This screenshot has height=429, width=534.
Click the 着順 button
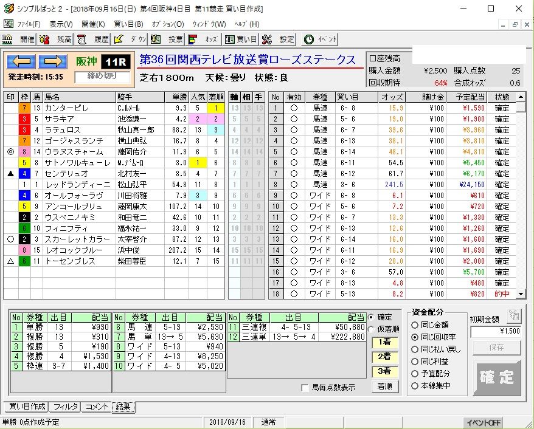point(385,386)
